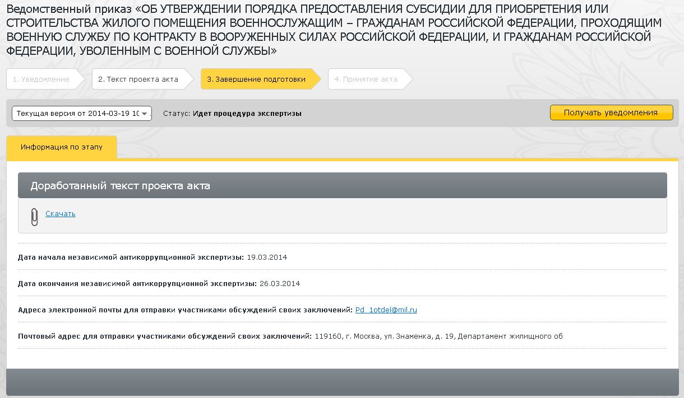Select the Информация по этапу tab
Screen dimensions: 684x398
(62, 147)
